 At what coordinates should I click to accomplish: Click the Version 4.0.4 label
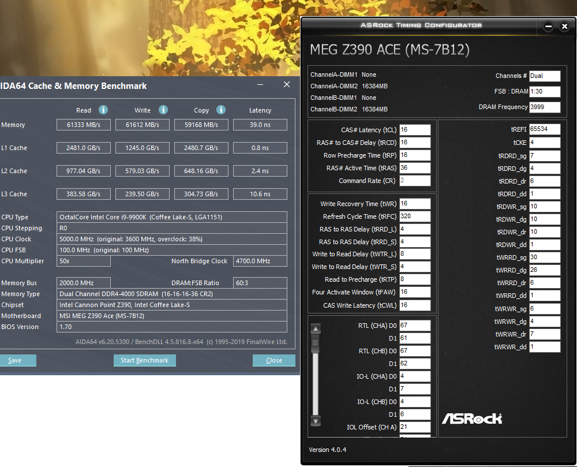[x=328, y=450]
